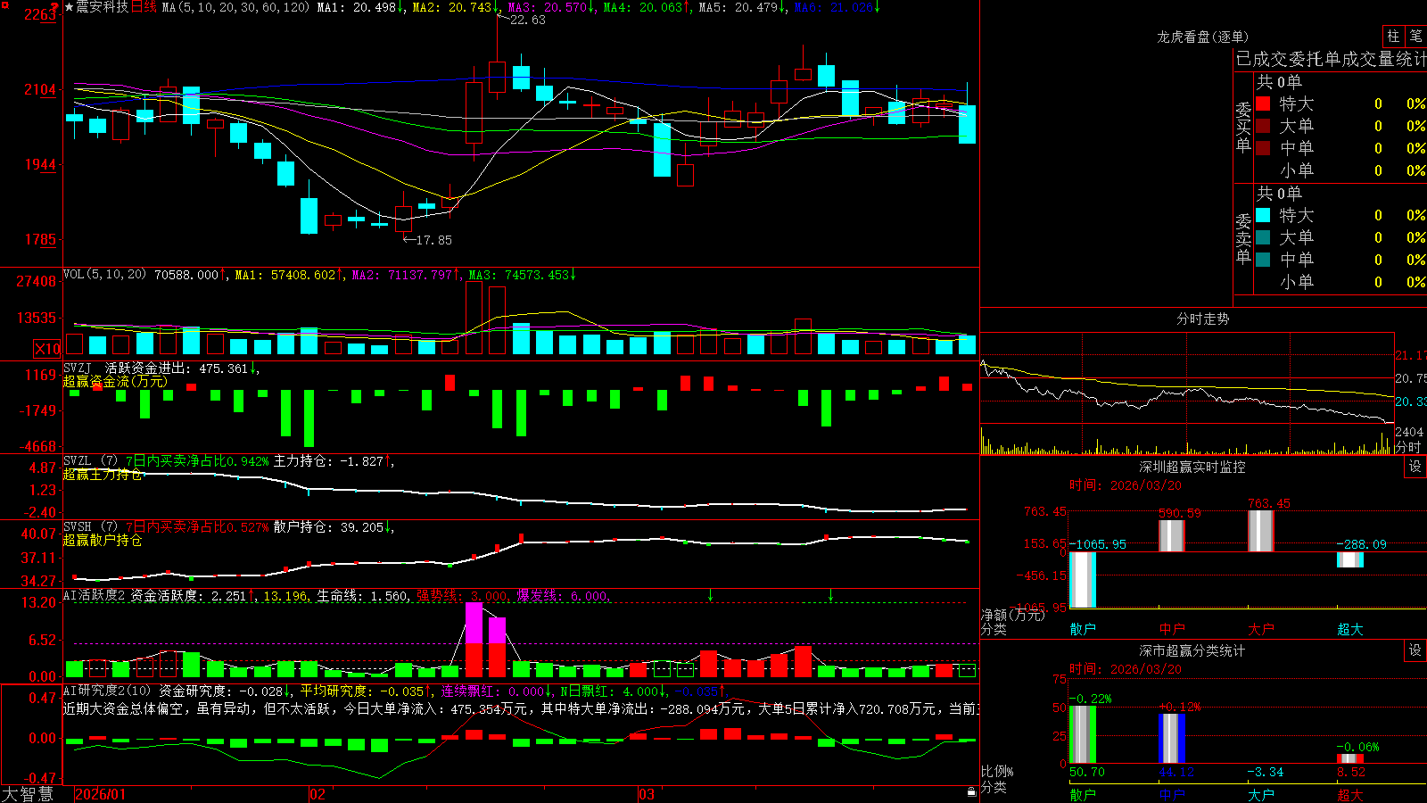Select the latest cyan candlestick on the chart
Viewport: 1427px width, 803px height.
tap(967, 124)
